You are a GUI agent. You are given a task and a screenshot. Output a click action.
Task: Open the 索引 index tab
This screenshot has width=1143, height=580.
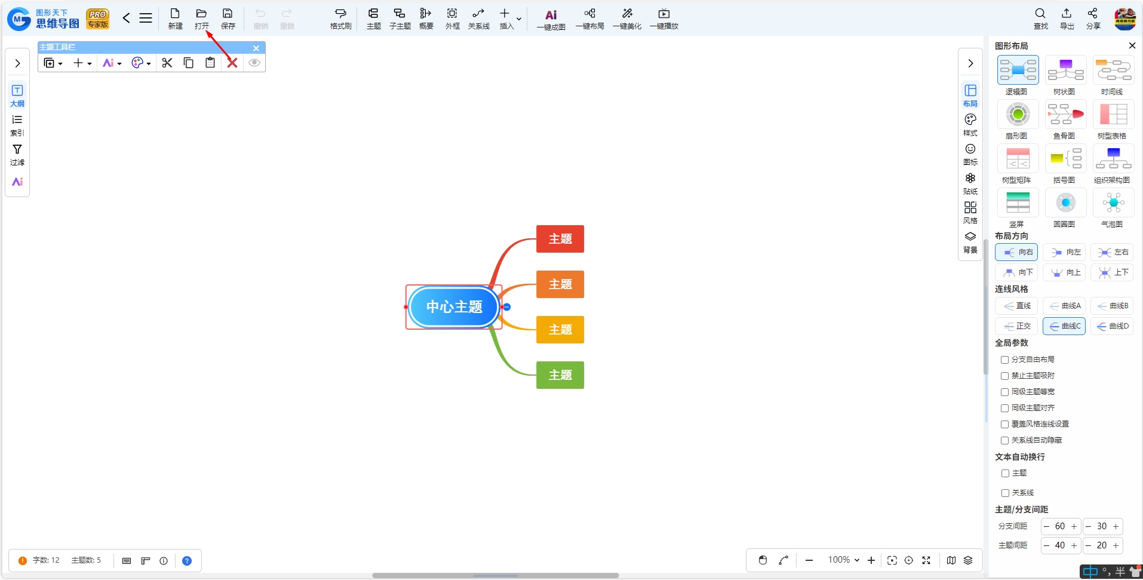pos(17,125)
